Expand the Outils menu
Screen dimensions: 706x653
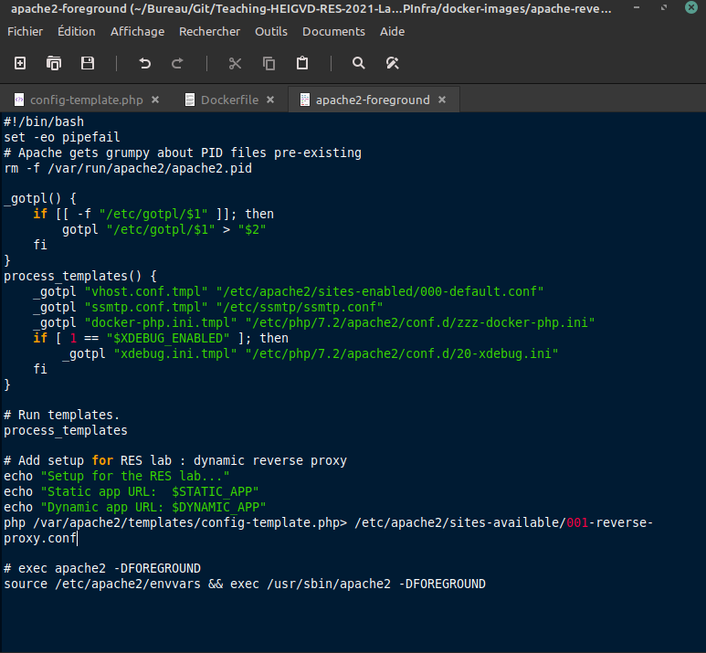click(x=271, y=32)
